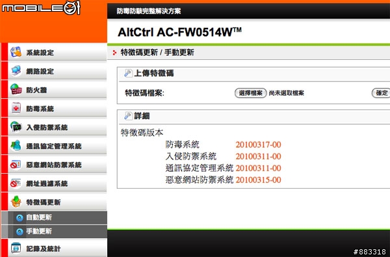Select the 手動更新 submenu item
Image resolution: width=390 pixels, height=257 pixels.
[54, 232]
